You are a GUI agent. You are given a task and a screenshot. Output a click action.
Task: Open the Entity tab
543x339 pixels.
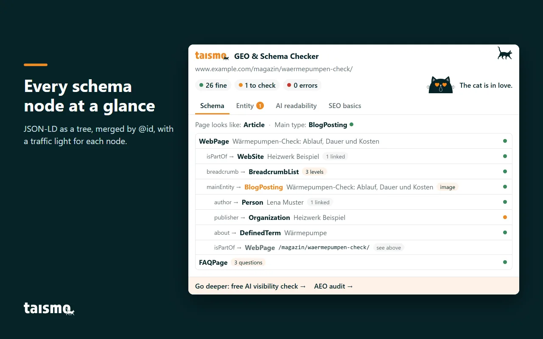pos(250,106)
